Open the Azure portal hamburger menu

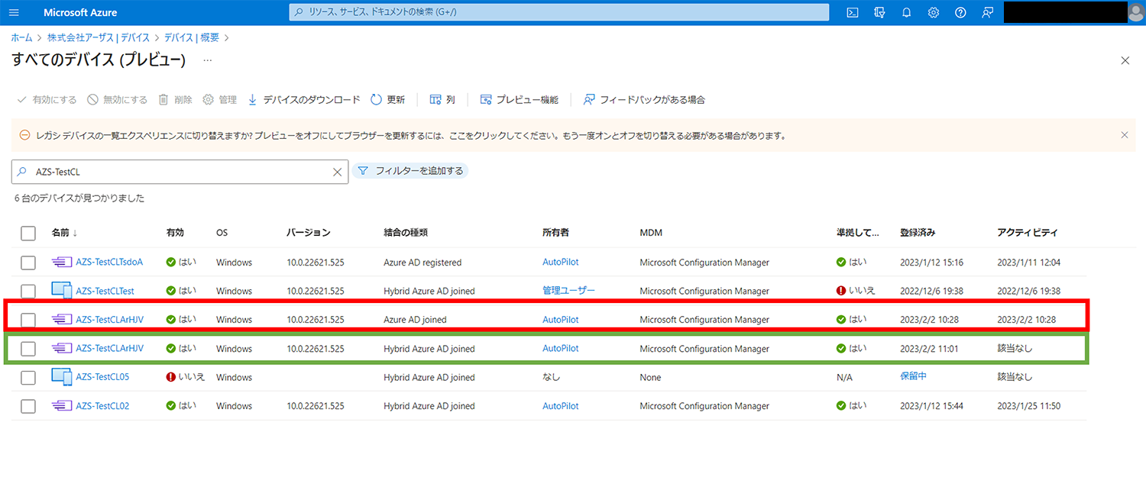pos(15,13)
